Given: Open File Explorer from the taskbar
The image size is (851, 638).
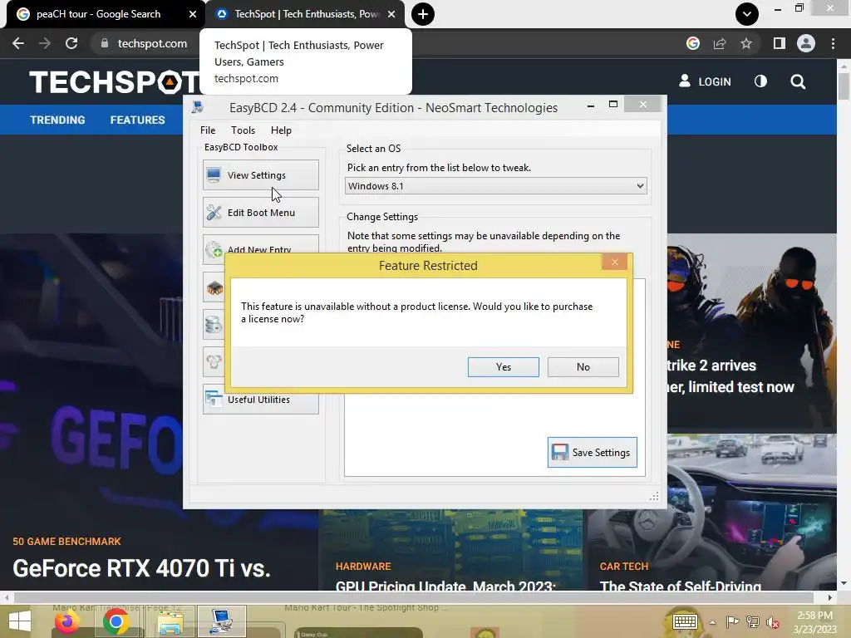Looking at the screenshot, I should [x=170, y=621].
